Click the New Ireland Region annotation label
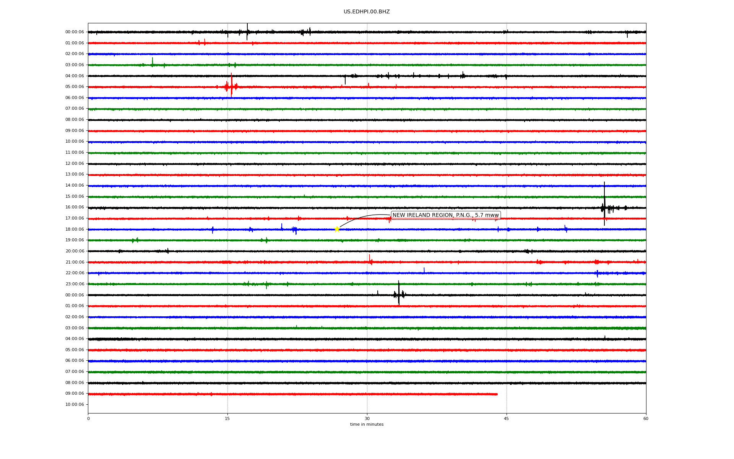The image size is (734, 459). 445,215
